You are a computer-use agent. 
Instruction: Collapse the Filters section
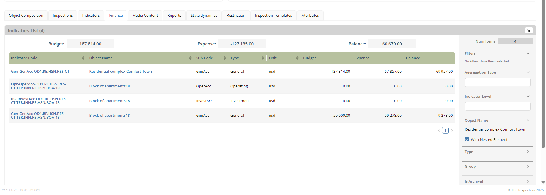[528, 54]
